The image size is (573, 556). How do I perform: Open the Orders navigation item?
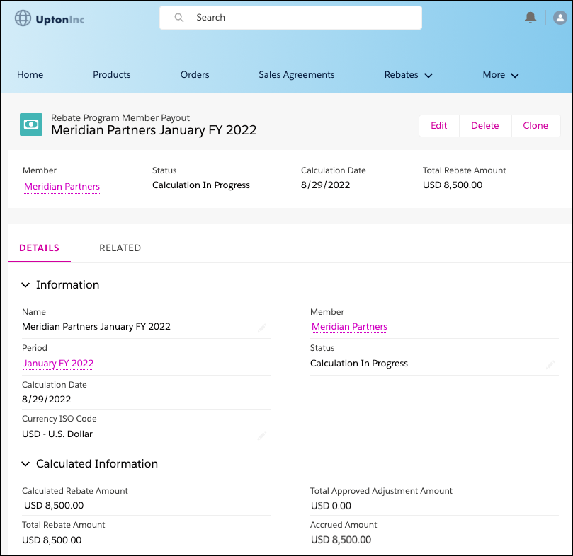point(194,74)
